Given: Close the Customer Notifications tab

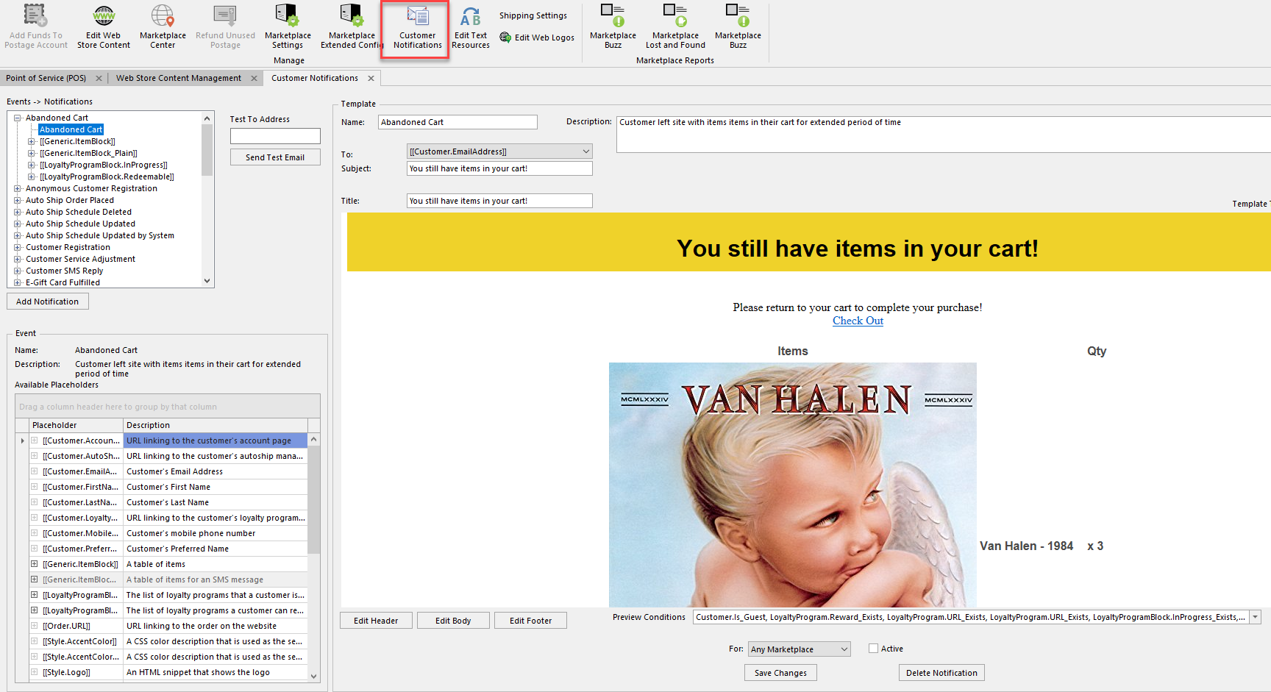Looking at the screenshot, I should pyautogui.click(x=371, y=78).
